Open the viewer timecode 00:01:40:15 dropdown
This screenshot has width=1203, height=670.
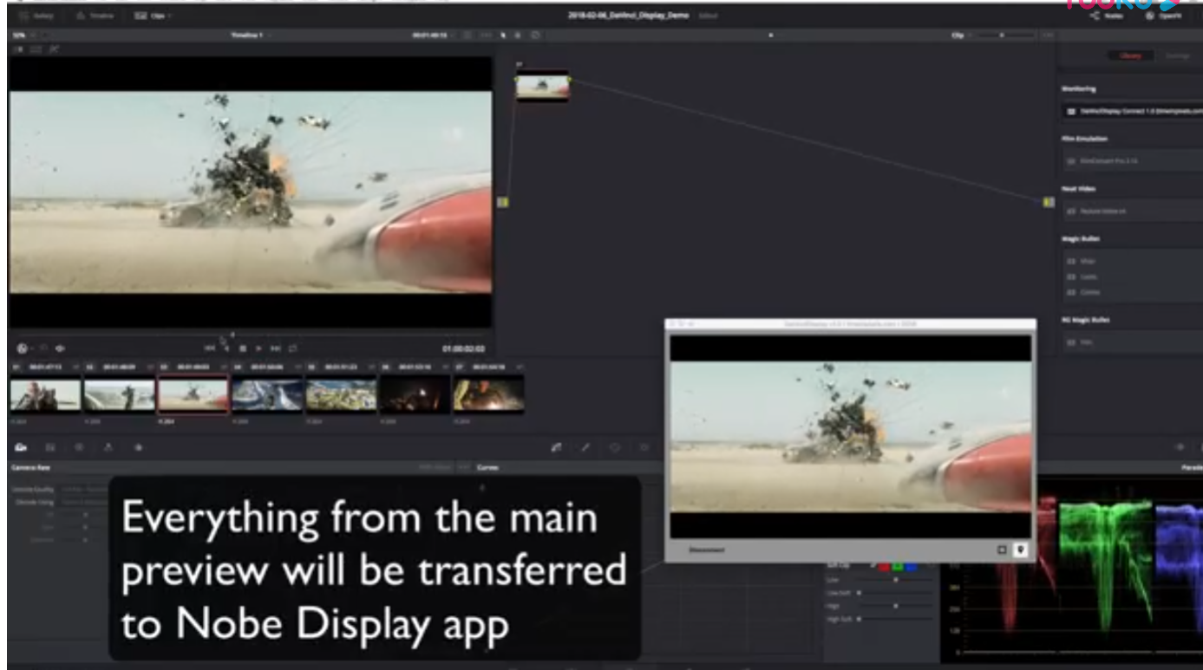(432, 35)
